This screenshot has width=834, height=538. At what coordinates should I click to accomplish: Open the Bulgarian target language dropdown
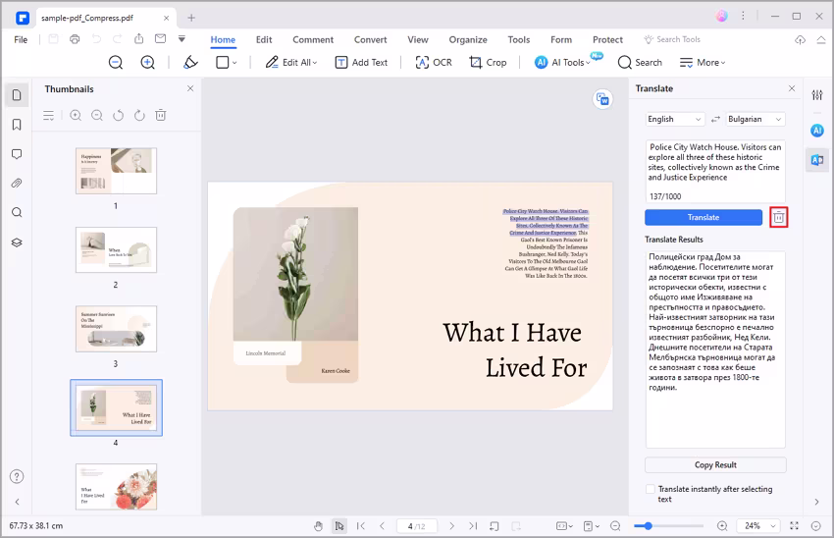(756, 119)
